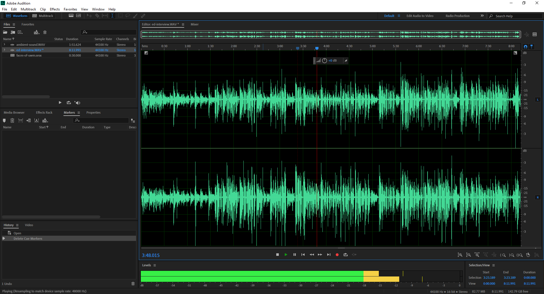Toggle the left channel L button
This screenshot has height=294, width=544.
pos(537,100)
